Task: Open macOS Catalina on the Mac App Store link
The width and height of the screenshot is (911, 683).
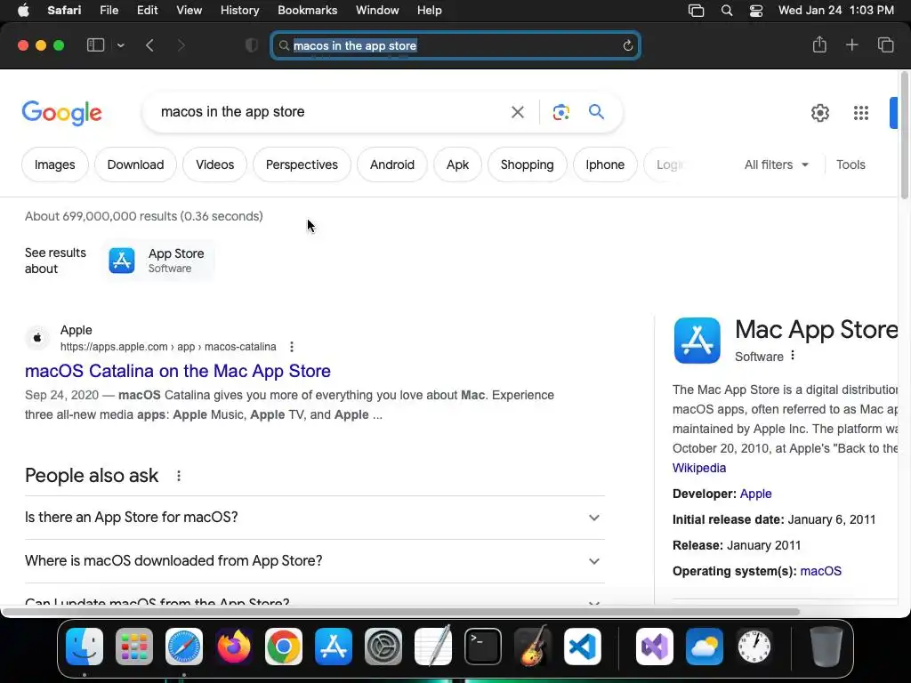Action: coord(178,371)
